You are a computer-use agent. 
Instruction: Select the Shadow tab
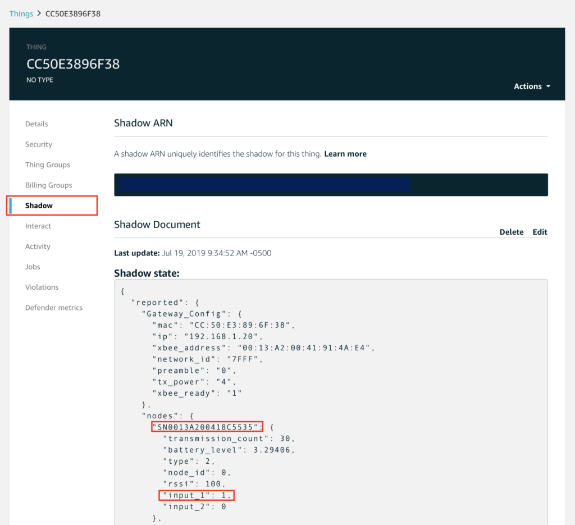point(39,206)
